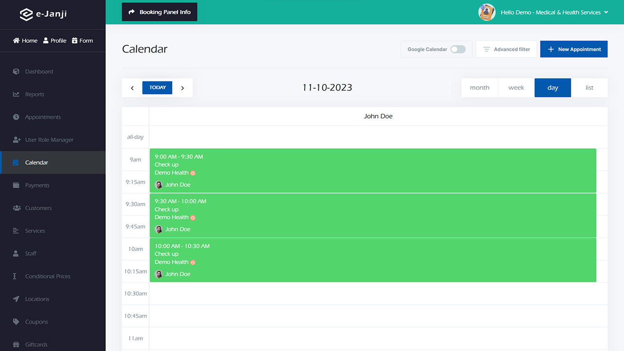Go to Home link

point(25,40)
